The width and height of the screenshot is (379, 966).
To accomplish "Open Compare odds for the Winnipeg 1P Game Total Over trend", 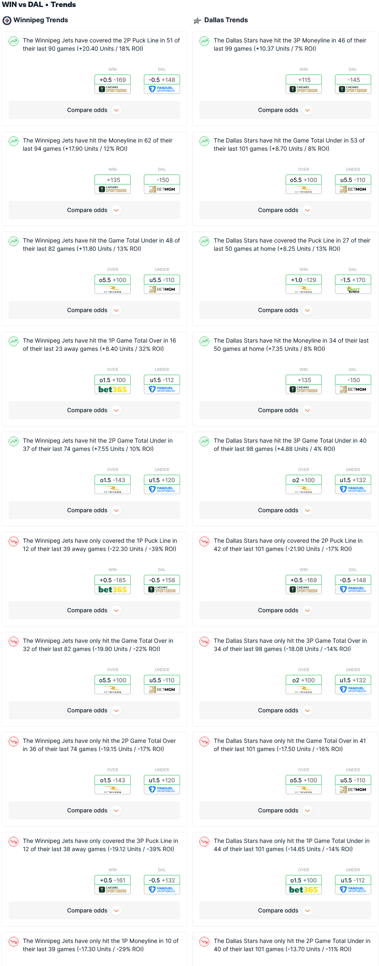I will click(x=94, y=410).
